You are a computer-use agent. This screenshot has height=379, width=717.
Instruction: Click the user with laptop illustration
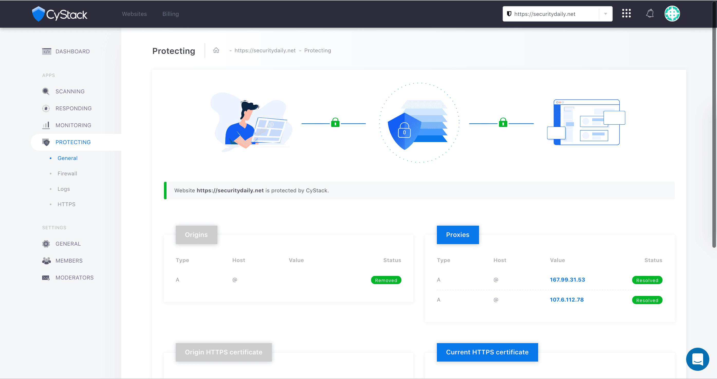point(251,122)
